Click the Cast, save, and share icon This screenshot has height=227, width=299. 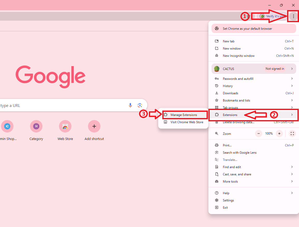pos(217,174)
